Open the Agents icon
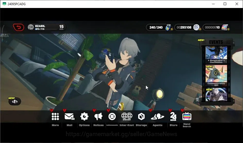 coord(157,116)
